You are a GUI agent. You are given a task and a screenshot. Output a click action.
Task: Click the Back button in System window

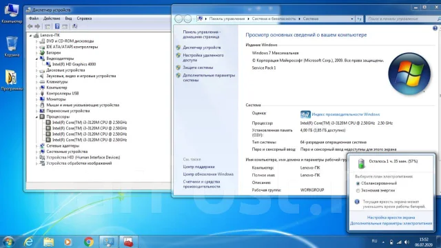(x=178, y=19)
